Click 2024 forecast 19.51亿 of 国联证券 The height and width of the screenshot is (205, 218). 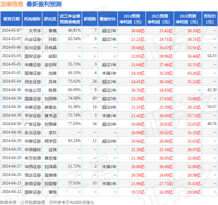138,192
